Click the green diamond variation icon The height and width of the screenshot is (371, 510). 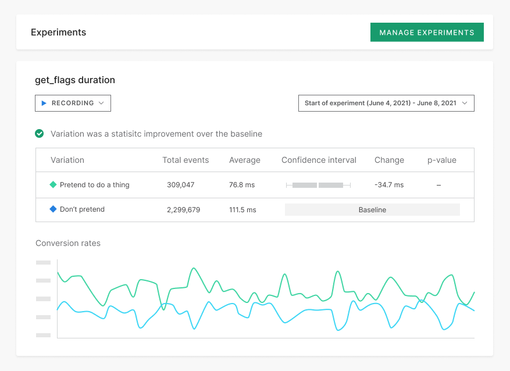(x=53, y=185)
